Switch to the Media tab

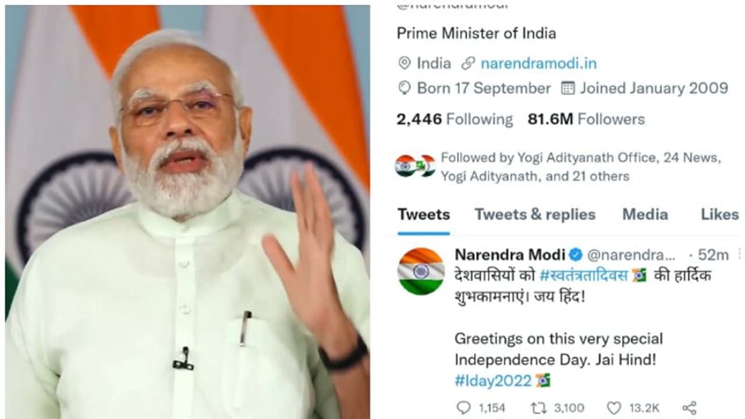coord(645,215)
